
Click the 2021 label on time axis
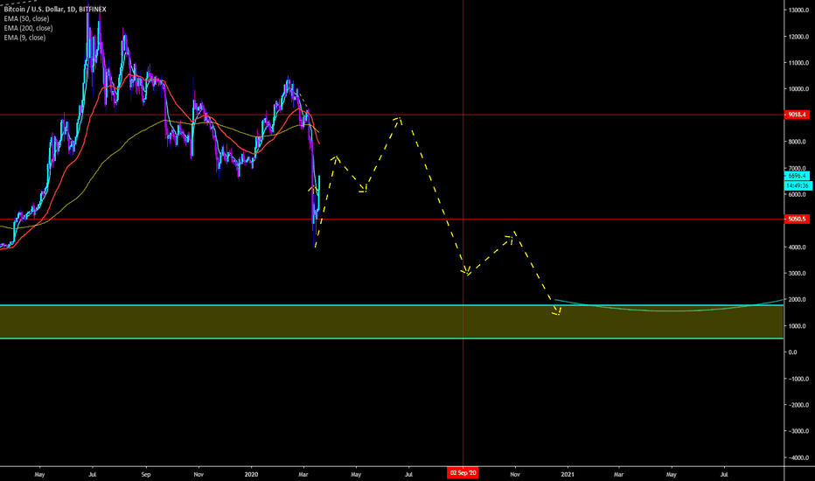(x=568, y=474)
